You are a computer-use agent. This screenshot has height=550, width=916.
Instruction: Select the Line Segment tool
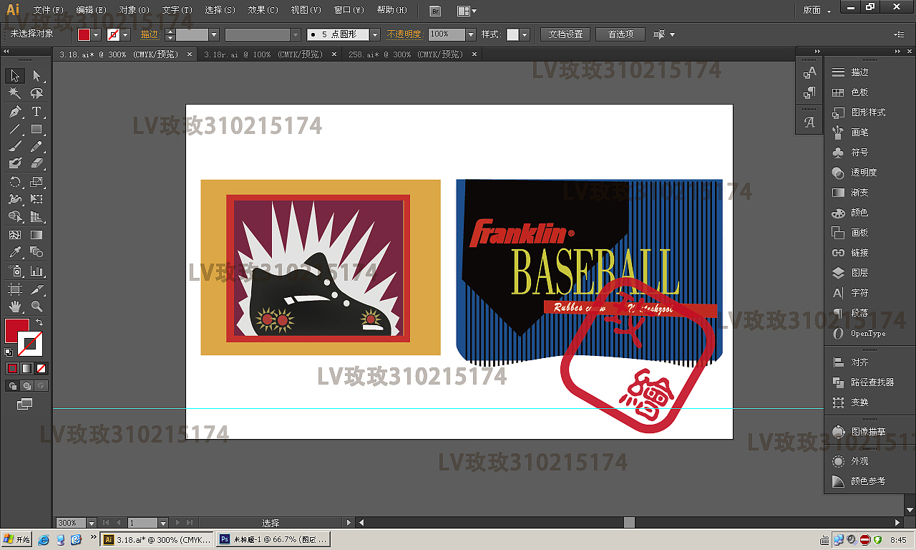point(15,130)
